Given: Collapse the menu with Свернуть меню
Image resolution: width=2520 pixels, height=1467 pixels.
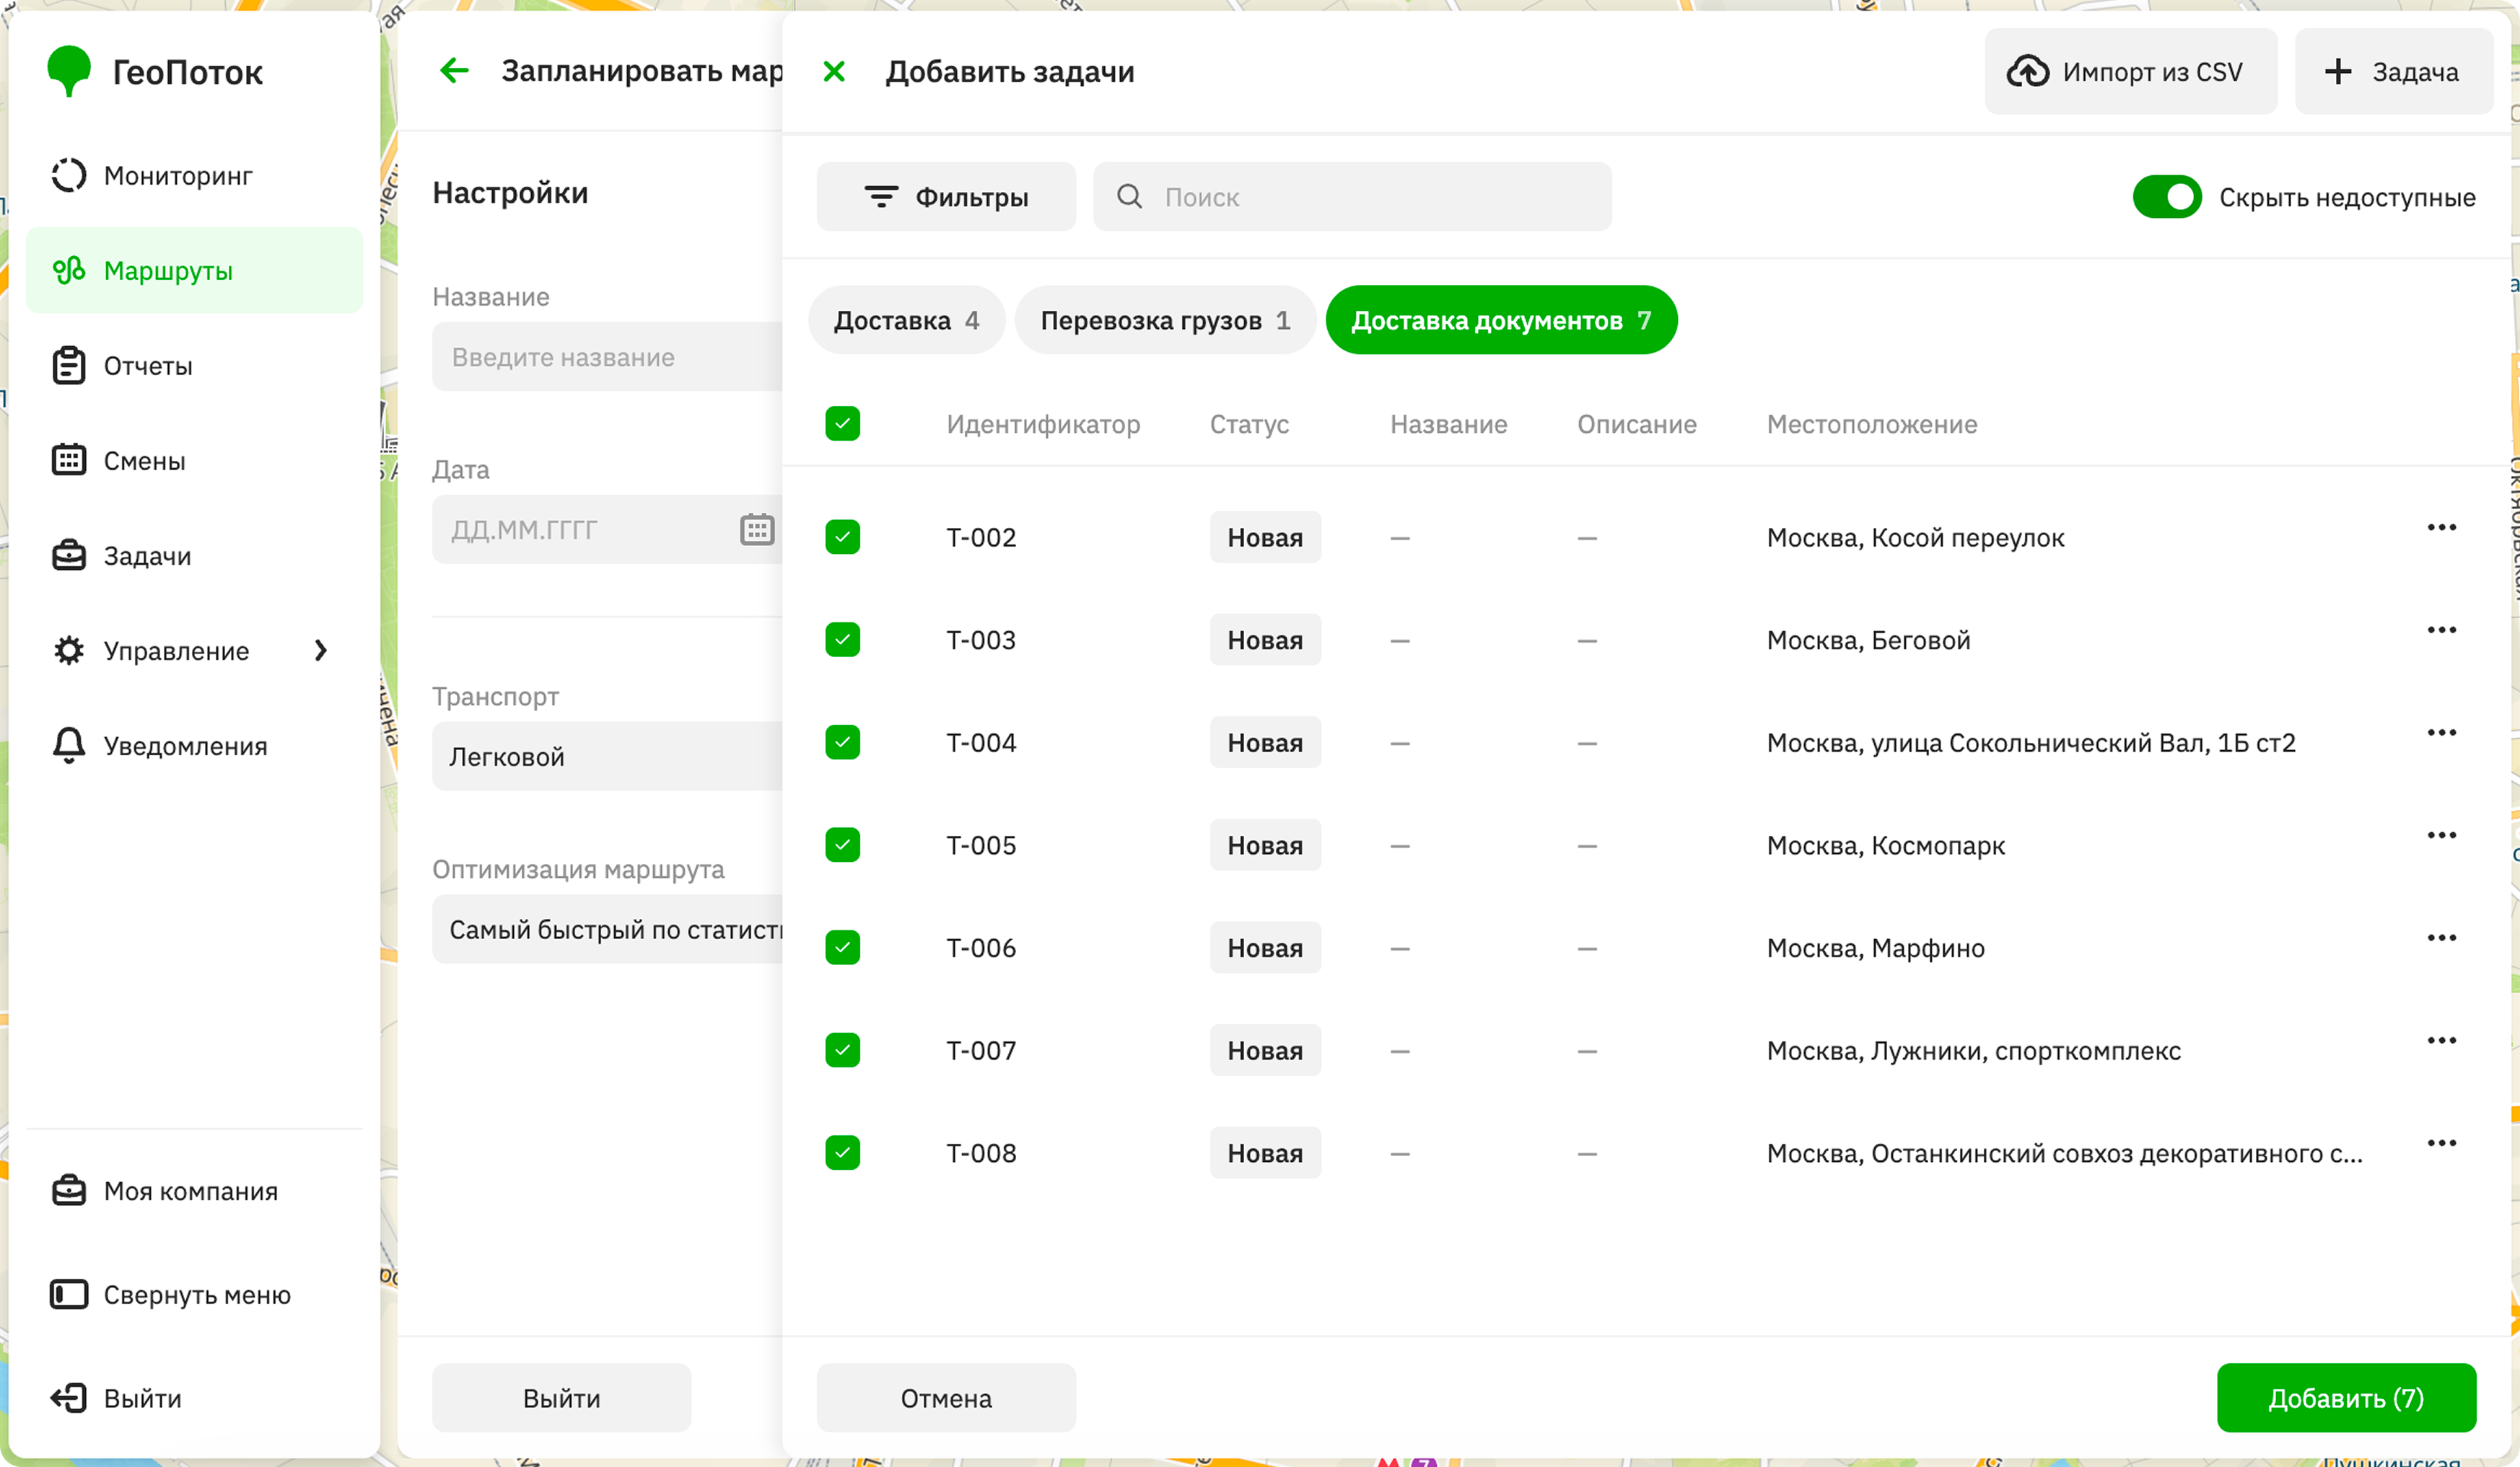Looking at the screenshot, I should (x=194, y=1295).
